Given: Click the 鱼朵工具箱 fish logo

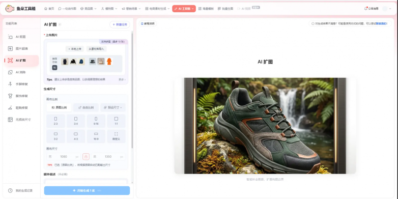Looking at the screenshot, I should tap(10, 9).
